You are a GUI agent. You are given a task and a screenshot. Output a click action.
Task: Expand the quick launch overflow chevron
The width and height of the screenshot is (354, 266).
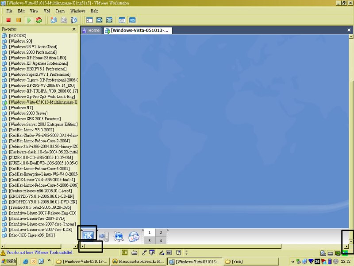pos(49,261)
